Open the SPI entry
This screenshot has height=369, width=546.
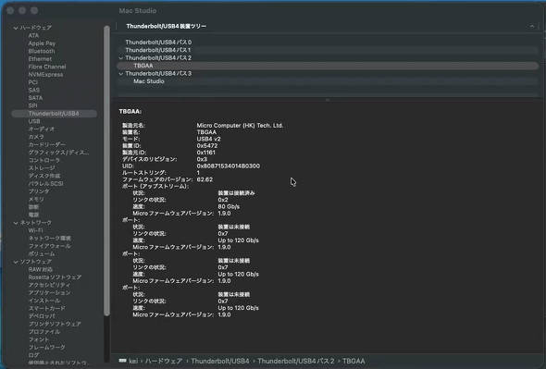32,105
